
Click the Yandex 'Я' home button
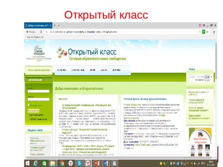[x=41, y=32]
